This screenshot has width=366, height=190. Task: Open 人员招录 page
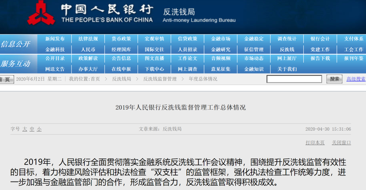point(187,50)
